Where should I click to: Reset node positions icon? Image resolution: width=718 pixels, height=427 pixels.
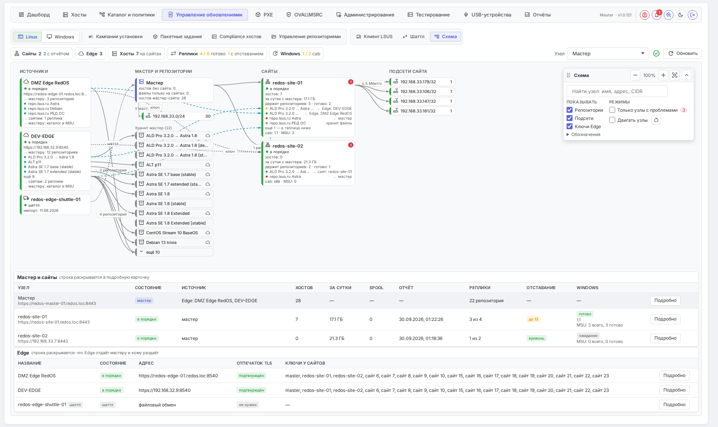(x=656, y=120)
